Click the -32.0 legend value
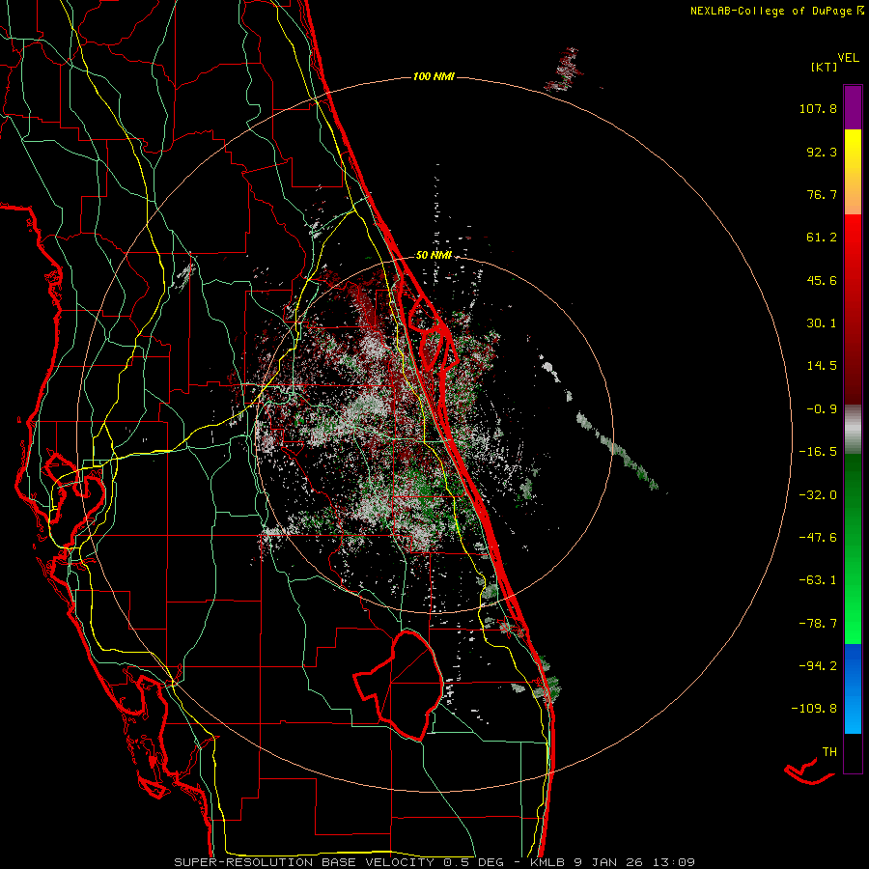Viewport: 869px width, 869px height. point(818,495)
